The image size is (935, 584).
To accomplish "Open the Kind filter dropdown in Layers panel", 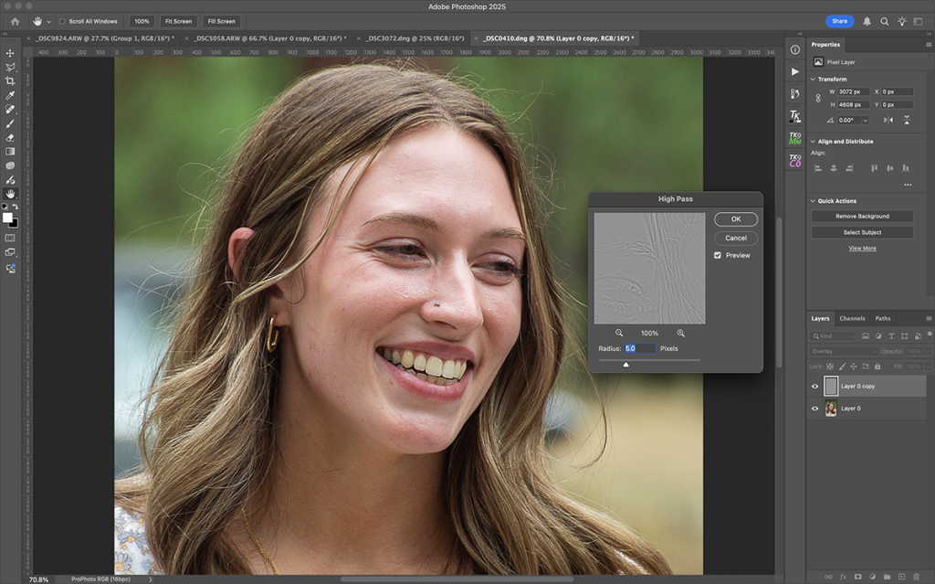I will tap(832, 336).
